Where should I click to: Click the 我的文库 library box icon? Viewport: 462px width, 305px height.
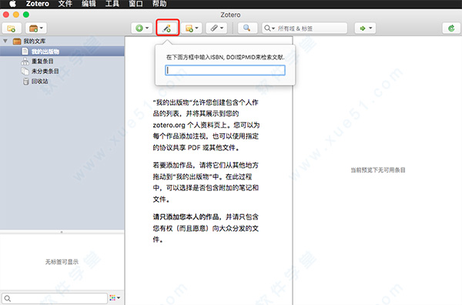(17, 42)
